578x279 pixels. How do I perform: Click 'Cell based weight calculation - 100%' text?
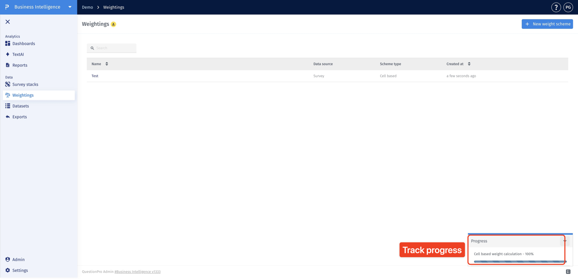point(504,254)
